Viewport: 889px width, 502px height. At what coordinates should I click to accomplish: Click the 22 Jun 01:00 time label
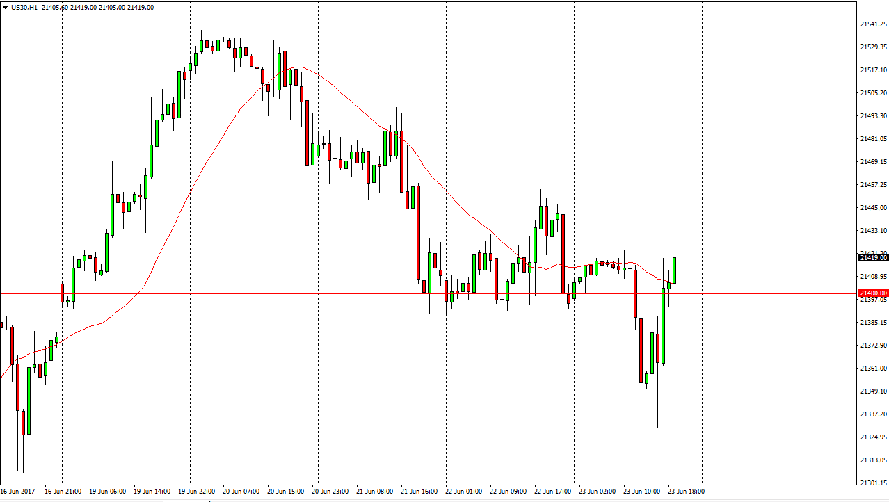point(465,491)
